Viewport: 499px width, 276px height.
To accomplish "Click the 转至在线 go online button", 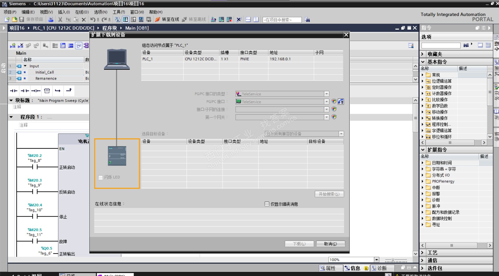I will coord(167,20).
